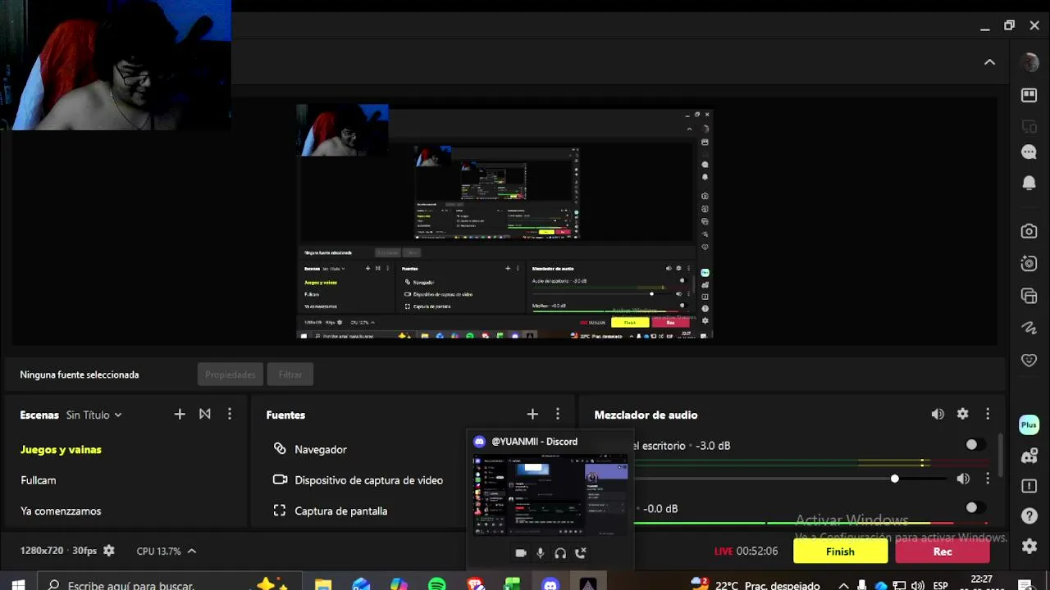Deafen with headphones icon in Discord preview
Screen dimensions: 1050x590
coord(560,553)
